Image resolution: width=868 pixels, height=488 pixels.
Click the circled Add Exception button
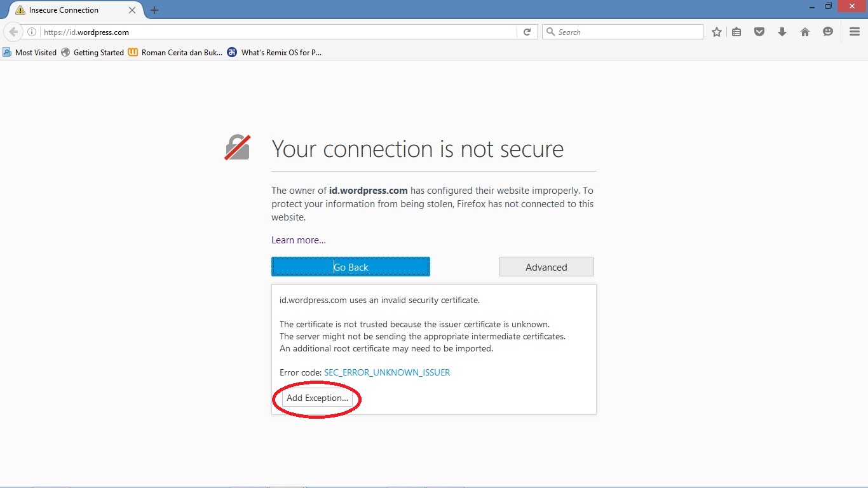pos(316,398)
